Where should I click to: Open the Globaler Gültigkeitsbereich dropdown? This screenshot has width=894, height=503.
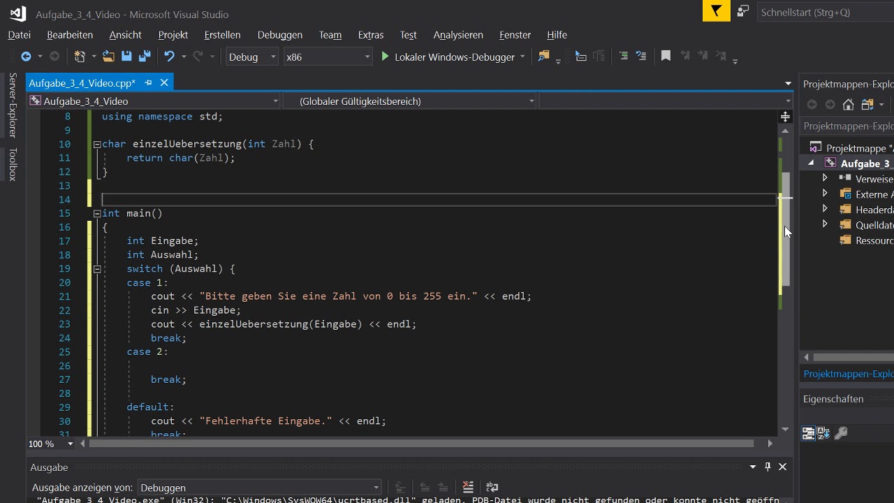tap(532, 101)
